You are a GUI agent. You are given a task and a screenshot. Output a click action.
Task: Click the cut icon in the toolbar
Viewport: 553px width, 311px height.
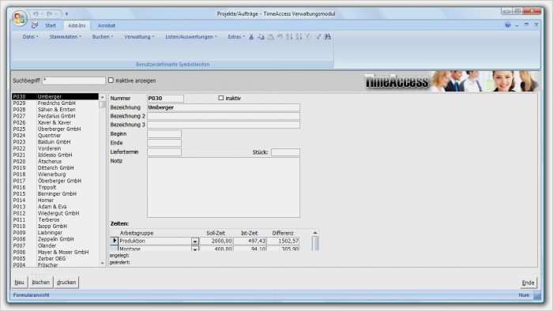point(251,36)
